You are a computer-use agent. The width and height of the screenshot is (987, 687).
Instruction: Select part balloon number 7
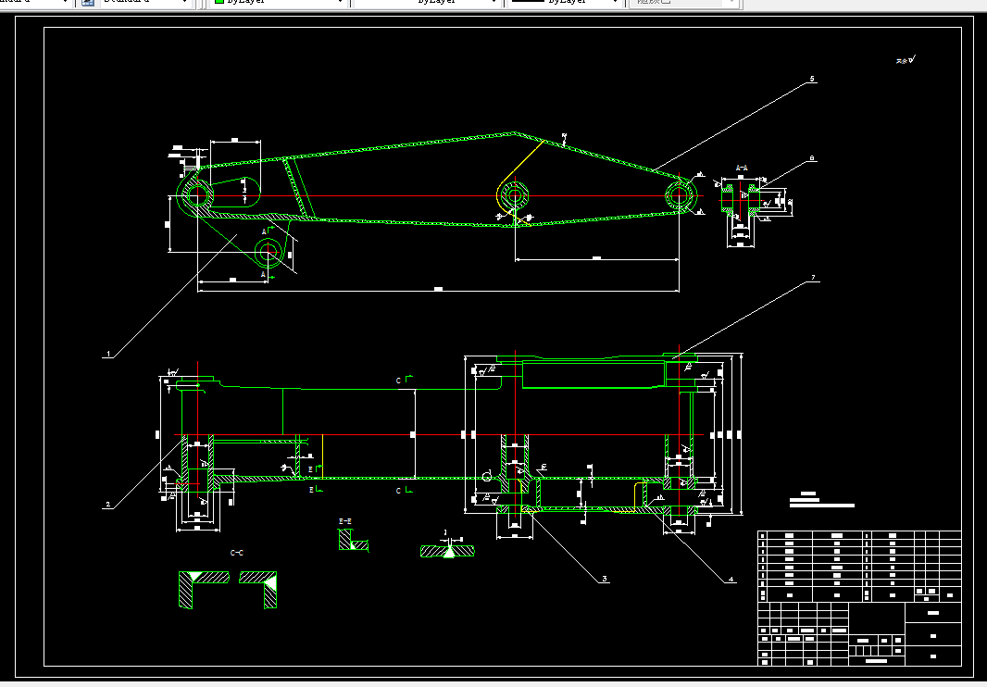(x=813, y=278)
